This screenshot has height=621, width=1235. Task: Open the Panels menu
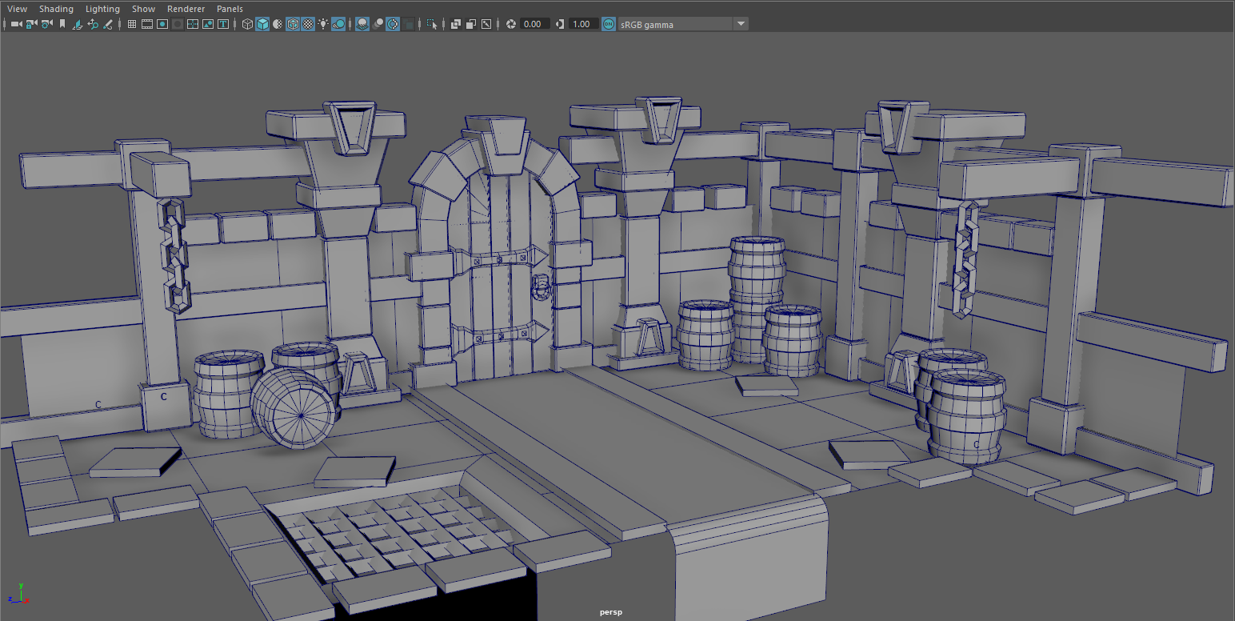tap(230, 8)
